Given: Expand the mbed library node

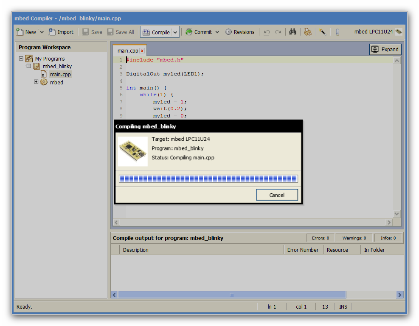Looking at the screenshot, I should tap(36, 82).
